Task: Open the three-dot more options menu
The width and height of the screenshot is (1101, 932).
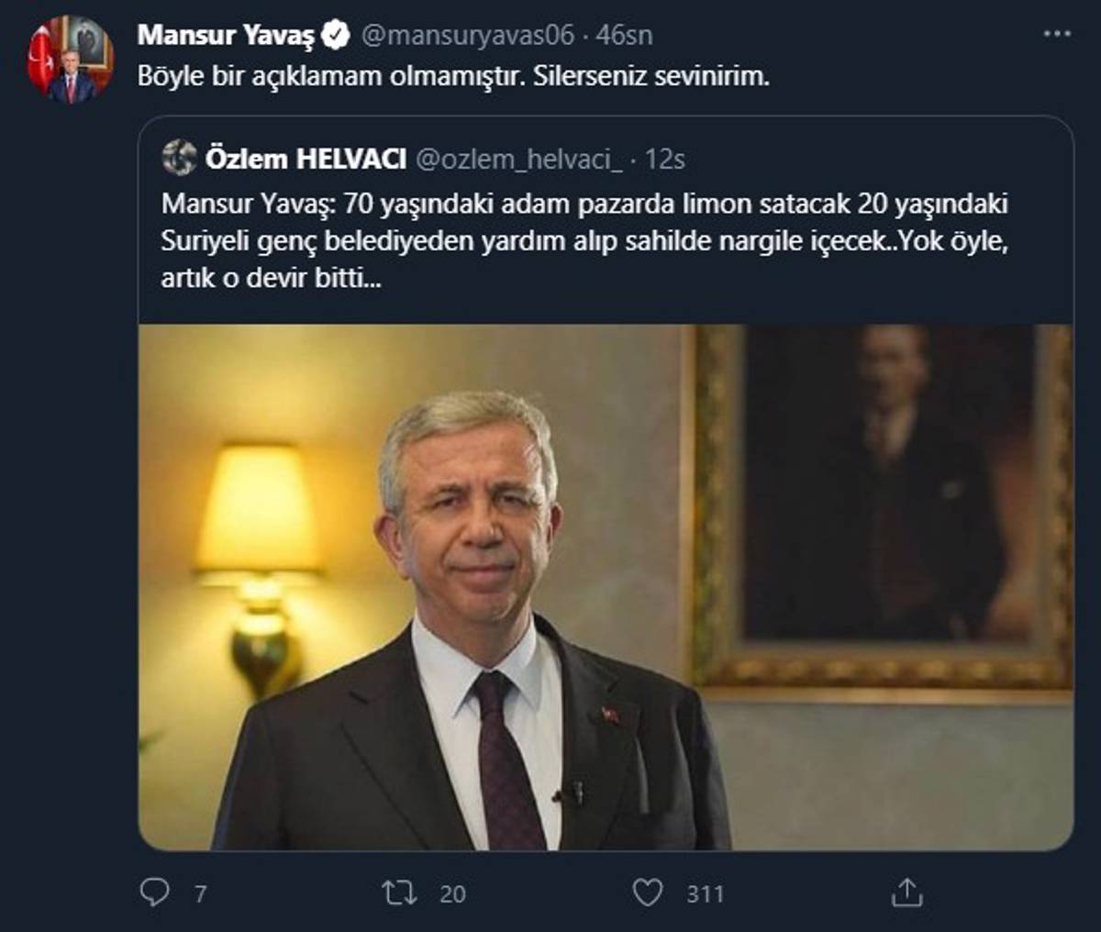Action: (1057, 34)
